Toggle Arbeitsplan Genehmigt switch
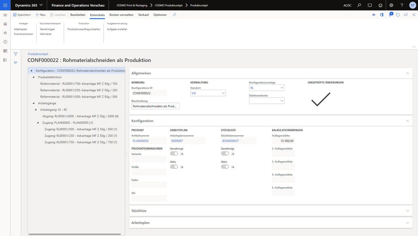This screenshot has height=236, width=418. 174,154
